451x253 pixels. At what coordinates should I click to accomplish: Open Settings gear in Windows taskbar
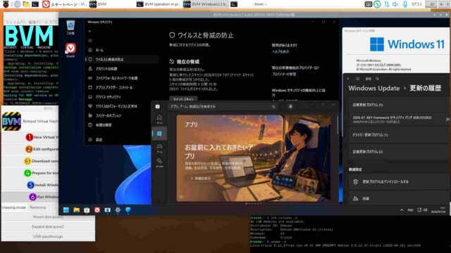click(x=118, y=210)
